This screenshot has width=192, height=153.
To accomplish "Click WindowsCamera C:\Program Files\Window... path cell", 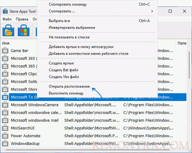I will [x=148, y=105].
